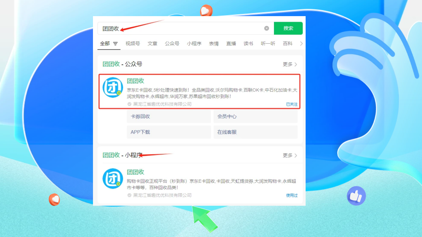Open 更多 in the 小程序 section
This screenshot has height=237, width=422.
(x=290, y=155)
